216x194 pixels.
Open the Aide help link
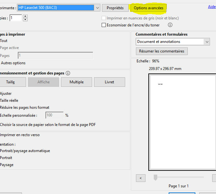click(212, 7)
